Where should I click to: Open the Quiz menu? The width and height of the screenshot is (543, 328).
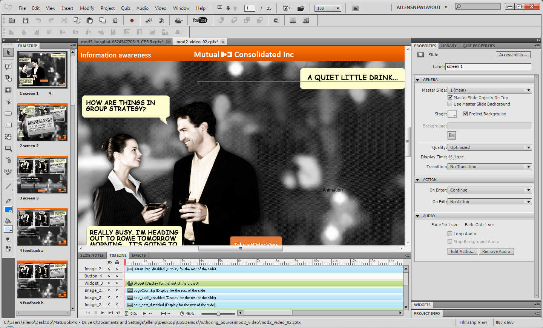[126, 8]
